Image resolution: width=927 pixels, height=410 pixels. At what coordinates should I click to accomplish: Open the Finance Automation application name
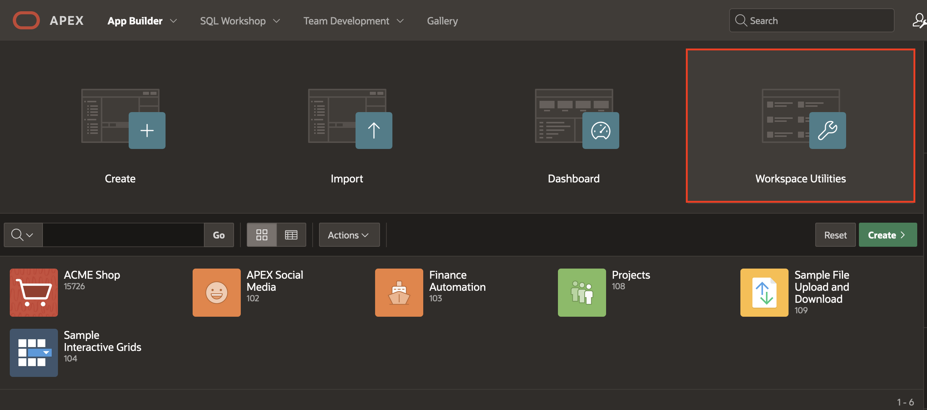click(457, 281)
